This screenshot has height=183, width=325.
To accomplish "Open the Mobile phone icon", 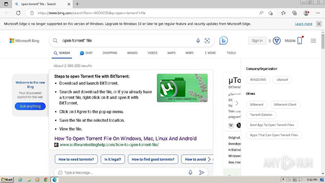I will point(300,41).
